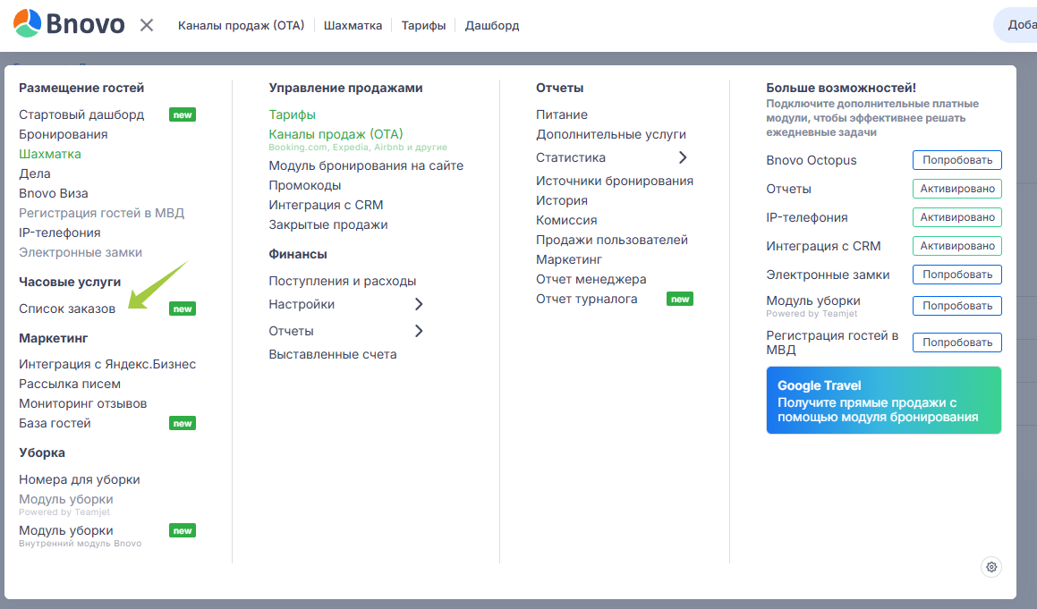Viewport: 1037px width, 609px height.
Task: Open the Маркетинг report
Action: (x=569, y=260)
